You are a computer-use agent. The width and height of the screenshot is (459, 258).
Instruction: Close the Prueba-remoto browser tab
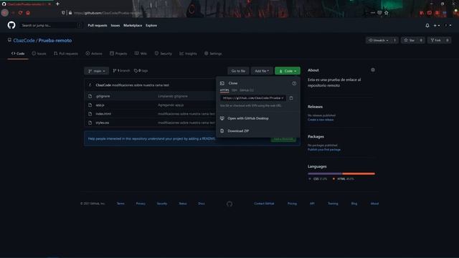click(x=49, y=4)
